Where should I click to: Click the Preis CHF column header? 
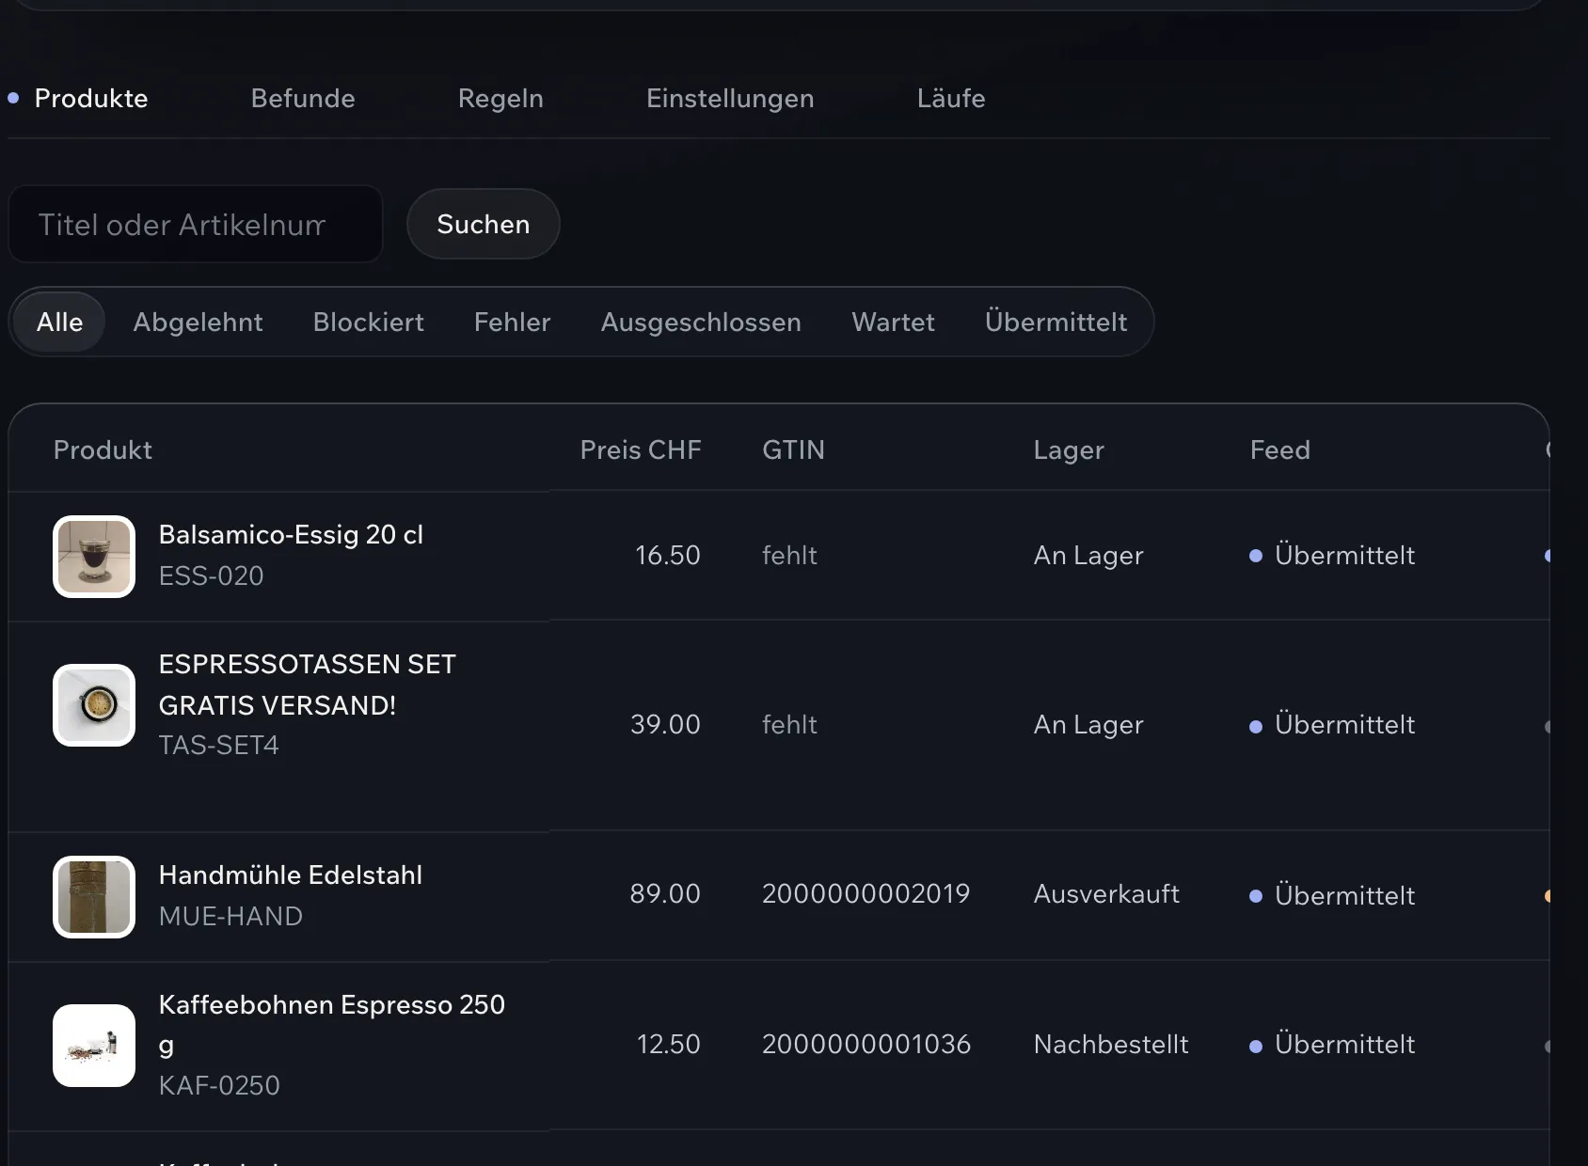click(x=641, y=450)
